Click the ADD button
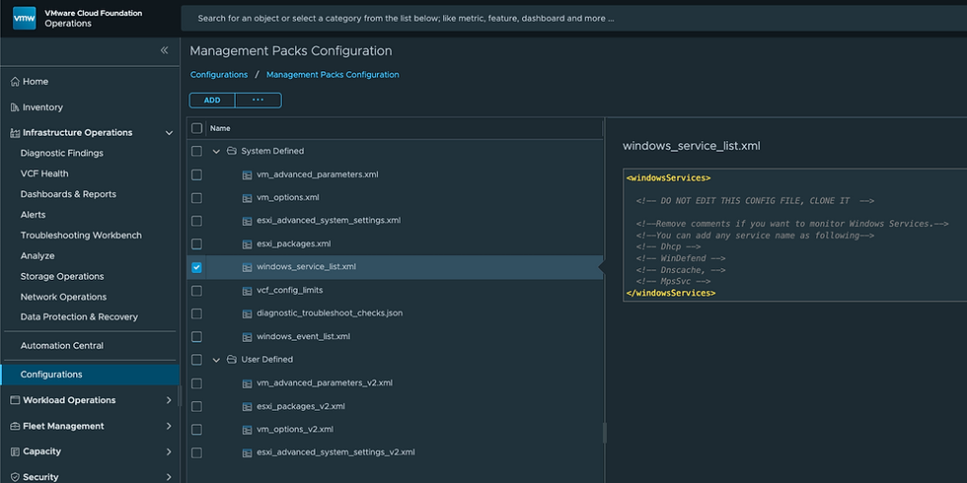Image resolution: width=967 pixels, height=483 pixels. (212, 100)
